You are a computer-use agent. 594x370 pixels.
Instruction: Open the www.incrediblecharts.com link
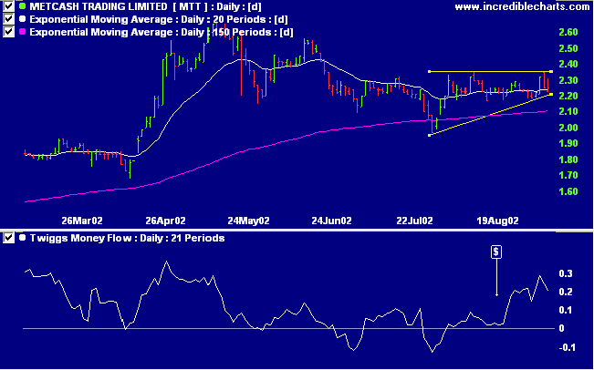(x=522, y=6)
